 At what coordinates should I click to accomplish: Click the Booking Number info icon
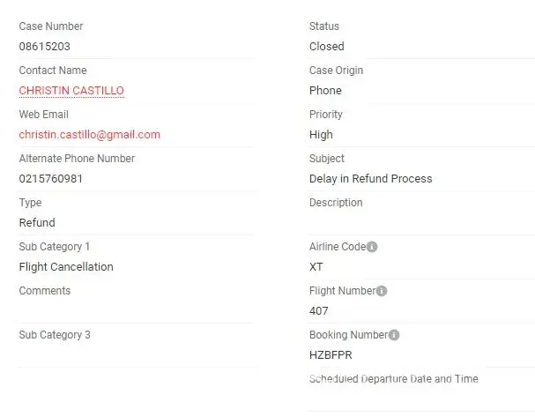394,335
